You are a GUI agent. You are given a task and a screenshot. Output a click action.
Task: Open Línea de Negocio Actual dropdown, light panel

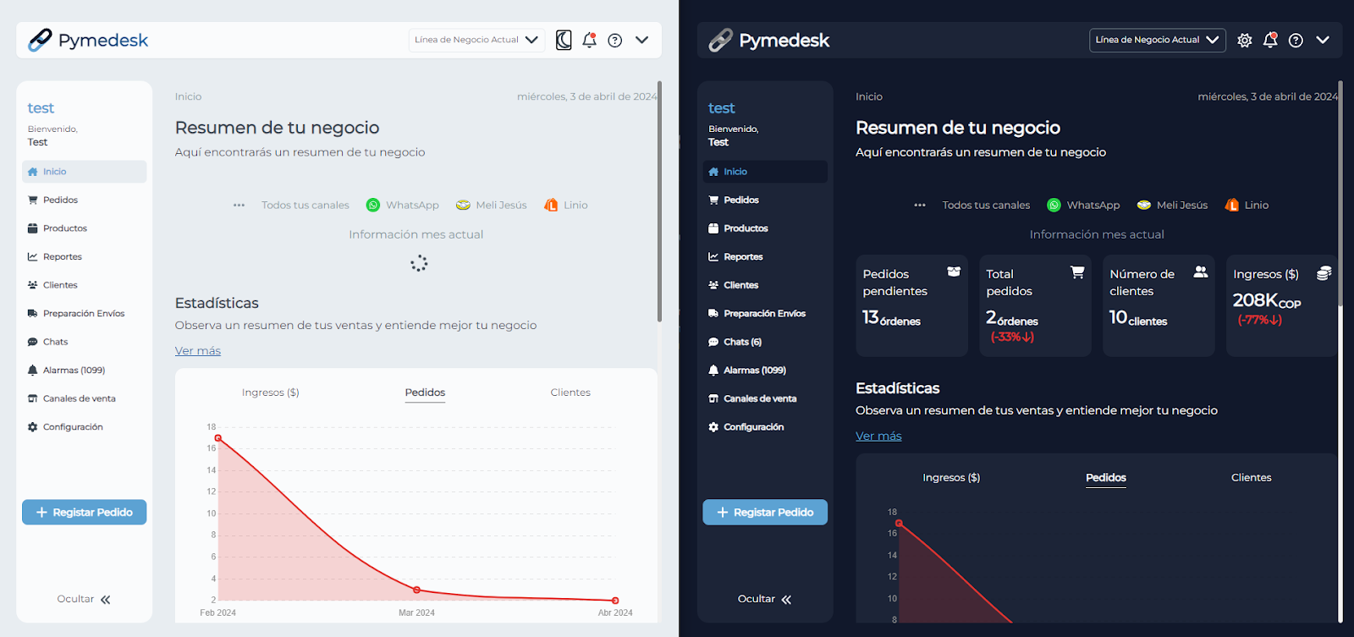pos(476,40)
